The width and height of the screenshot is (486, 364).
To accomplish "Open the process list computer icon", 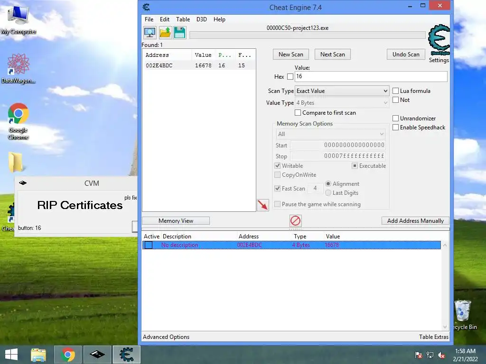I will pyautogui.click(x=150, y=33).
